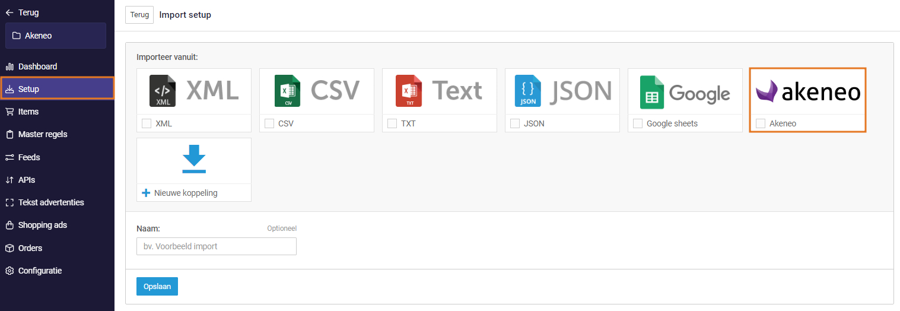
Task: Choose the red Text file icon
Action: click(x=409, y=91)
